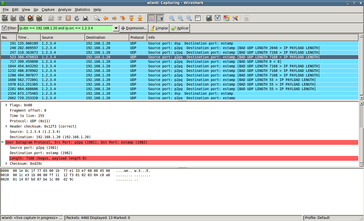The image size is (364, 221).
Task: Zoom in on packet list text
Action: [x=172, y=18]
